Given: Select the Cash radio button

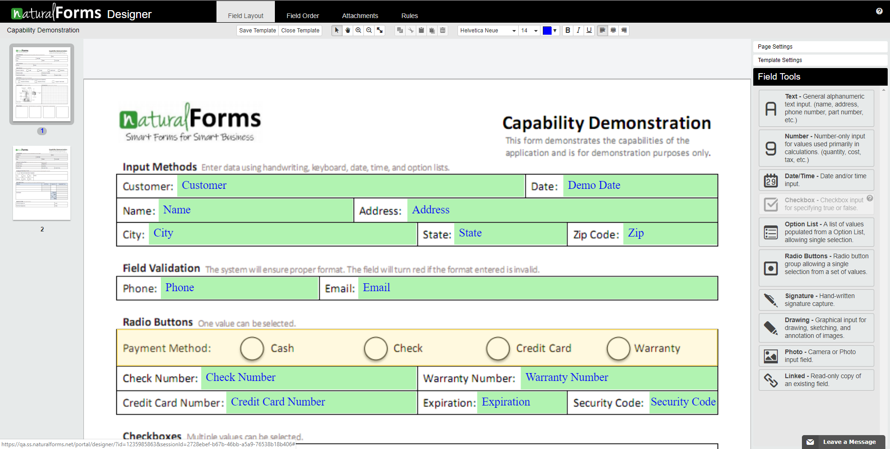Looking at the screenshot, I should click(x=252, y=349).
